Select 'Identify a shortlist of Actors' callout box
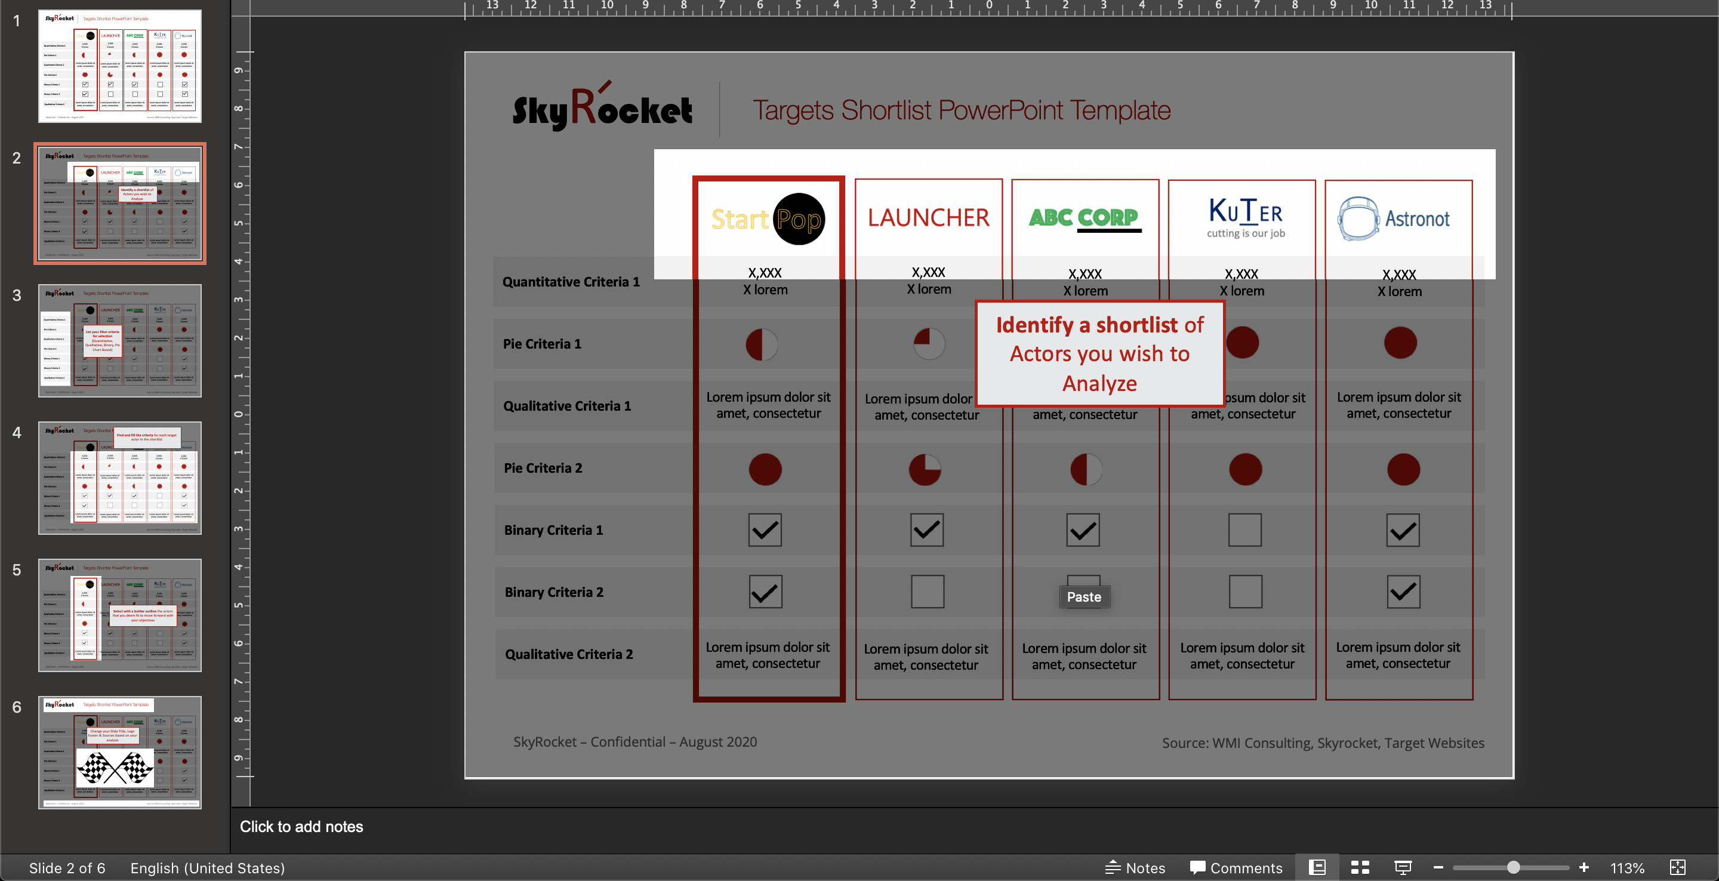Image resolution: width=1719 pixels, height=881 pixels. [x=1099, y=354]
